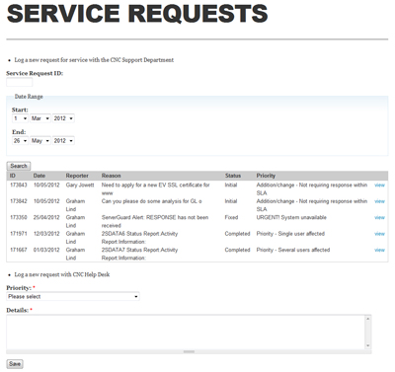Click 'Priority - Single user affected' text
Image resolution: width=395 pixels, height=372 pixels.
coord(290,234)
